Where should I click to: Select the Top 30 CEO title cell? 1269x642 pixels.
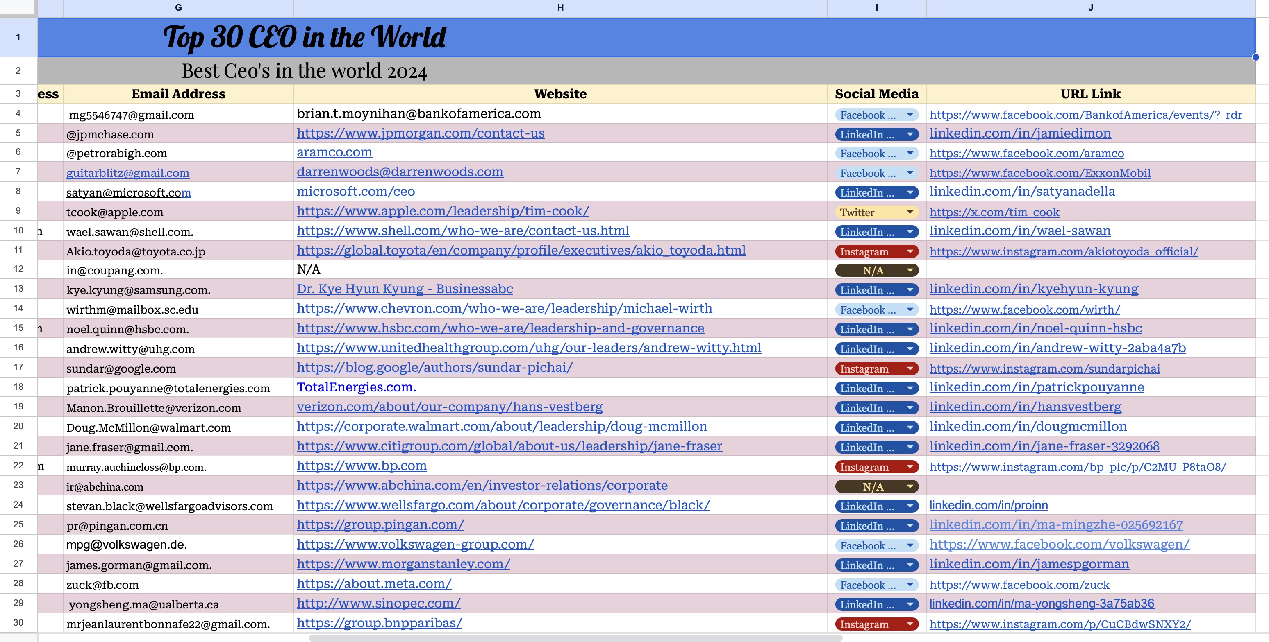pyautogui.click(x=304, y=37)
